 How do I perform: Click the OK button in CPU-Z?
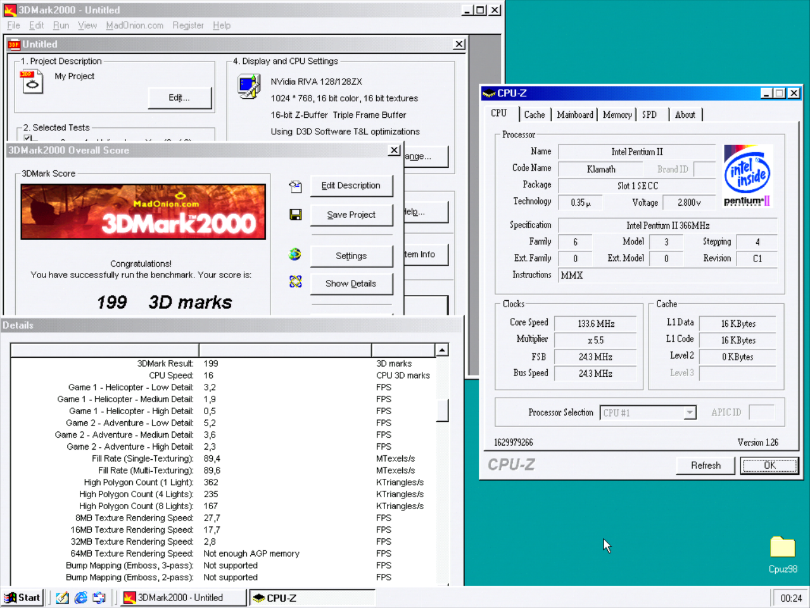tap(769, 465)
